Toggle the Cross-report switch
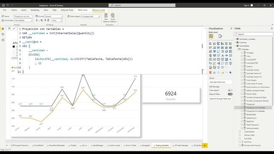Image resolution: width=274 pixels, height=154 pixels. coord(230,90)
